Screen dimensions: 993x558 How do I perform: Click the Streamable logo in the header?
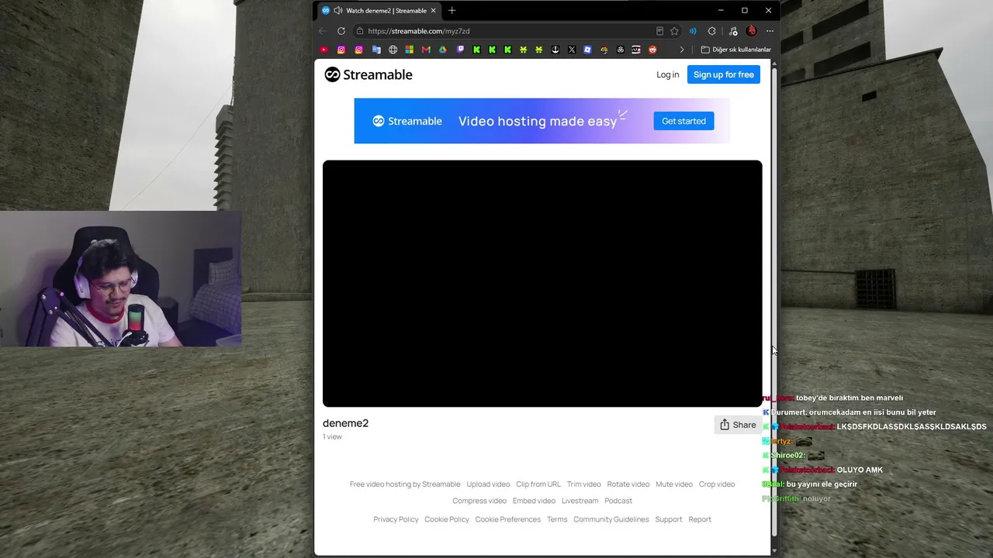(x=368, y=74)
